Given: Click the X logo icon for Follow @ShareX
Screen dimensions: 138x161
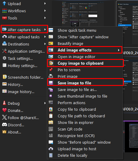Looking at the screenshot, I should click(x=5, y=117).
